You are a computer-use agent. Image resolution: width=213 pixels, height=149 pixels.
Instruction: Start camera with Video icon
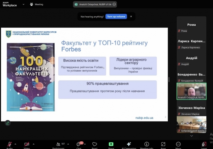pos(27,144)
